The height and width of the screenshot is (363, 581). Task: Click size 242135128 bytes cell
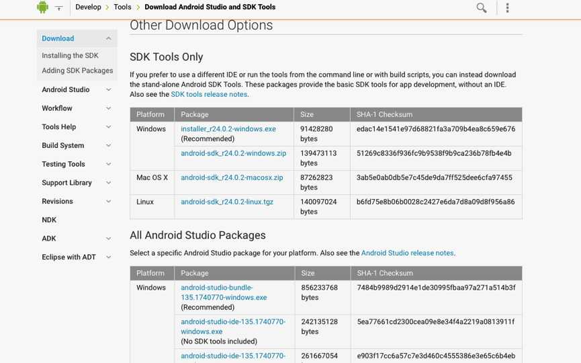322,331
